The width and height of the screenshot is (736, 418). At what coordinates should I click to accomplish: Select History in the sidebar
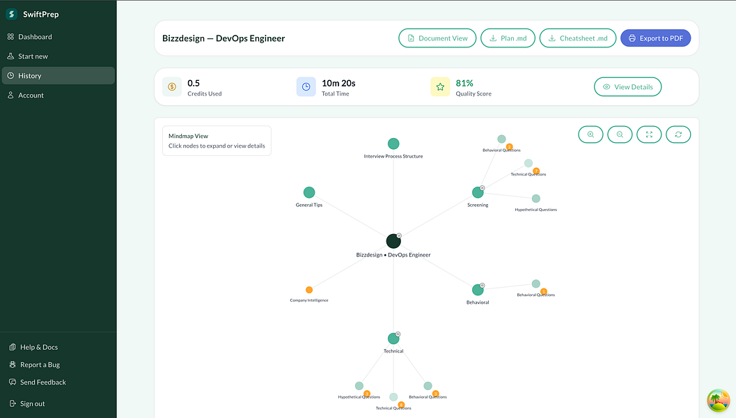coord(58,76)
